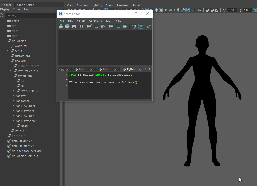Click the Save Script to Shelf icon
257x186 pixels.
(x=81, y=26)
